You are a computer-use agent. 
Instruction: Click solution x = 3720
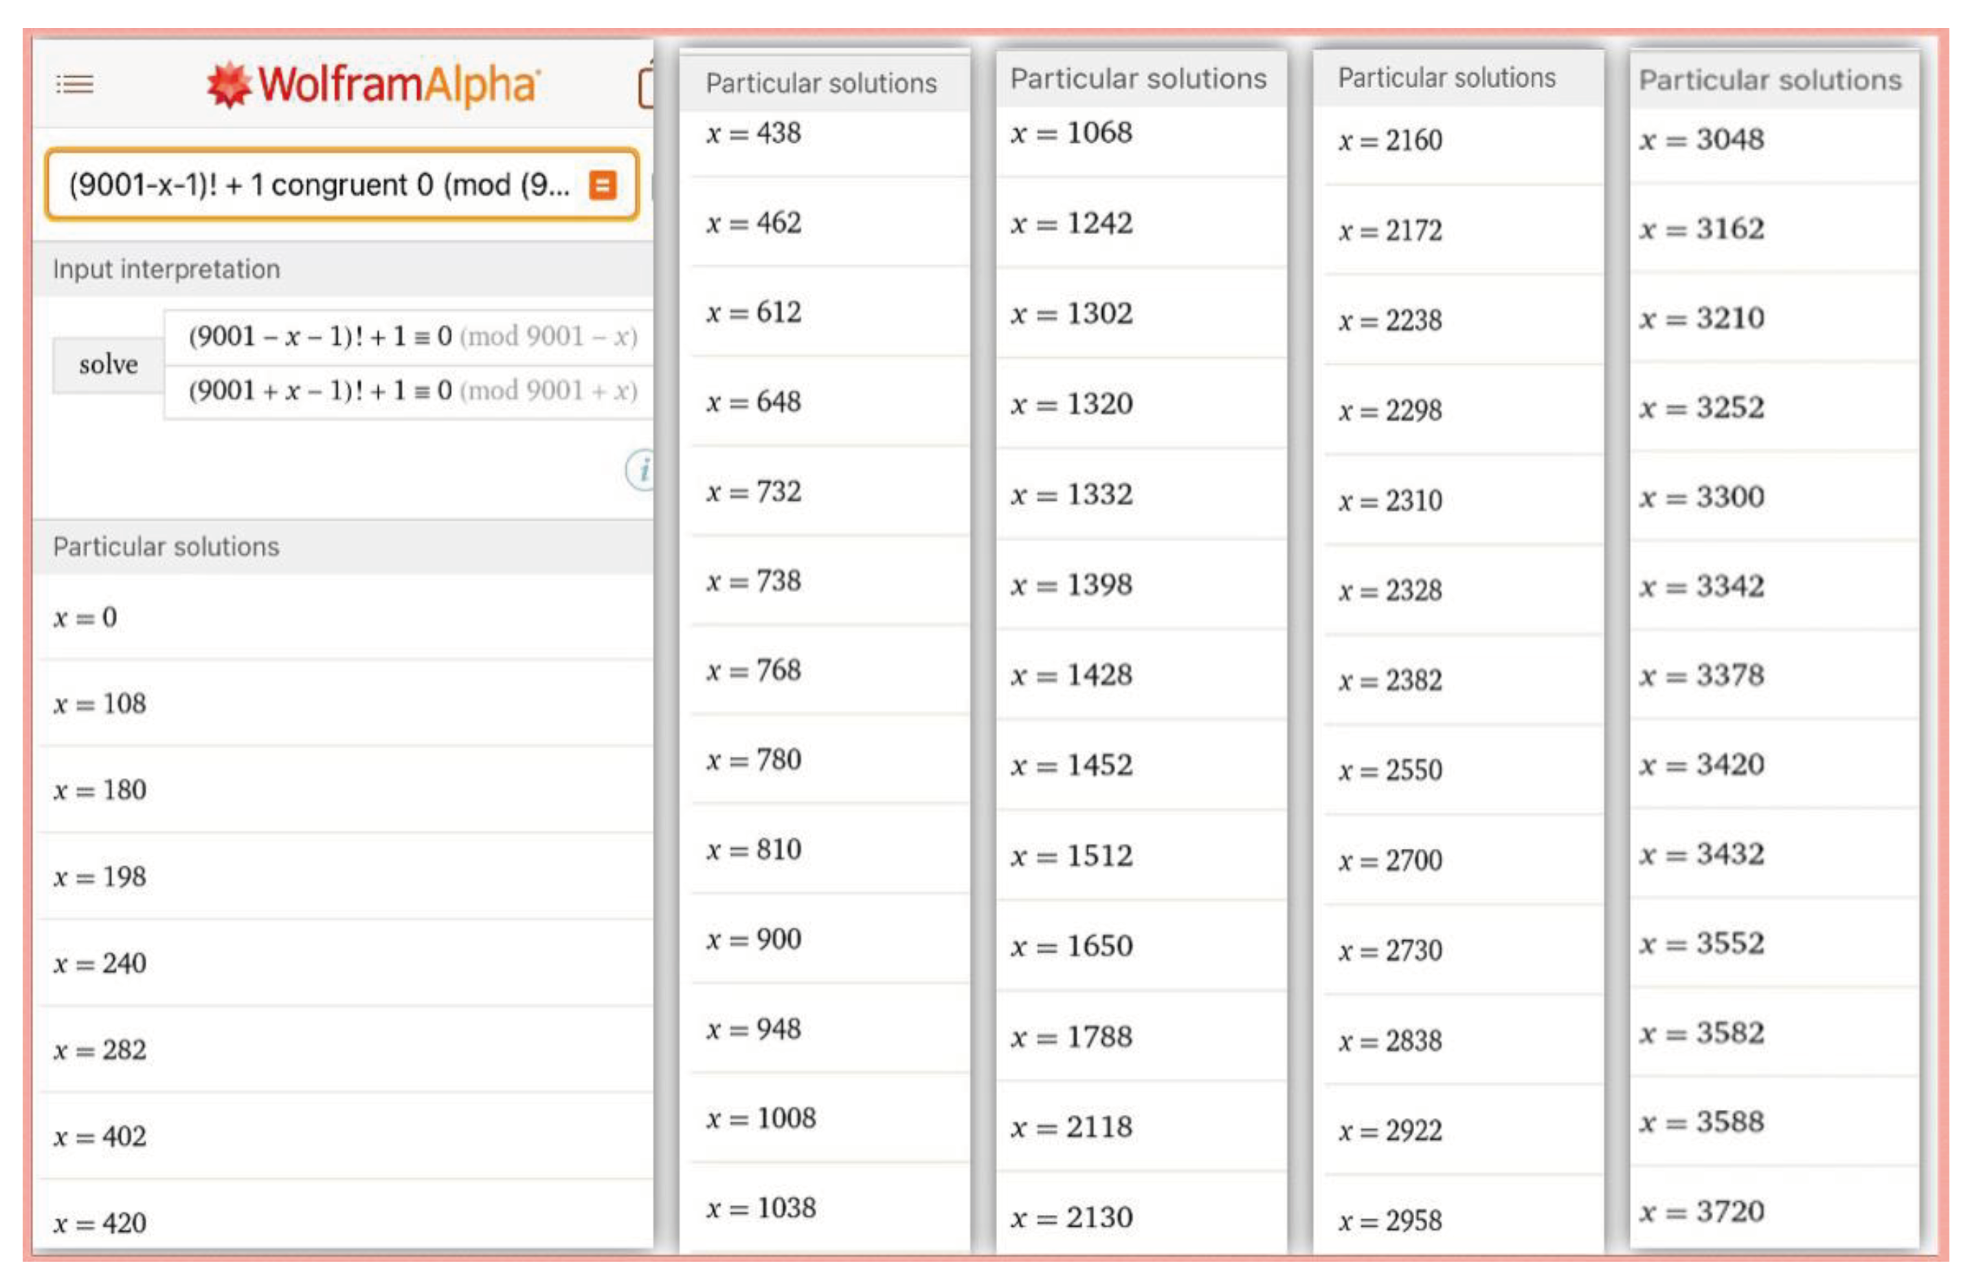[x=1701, y=1212]
